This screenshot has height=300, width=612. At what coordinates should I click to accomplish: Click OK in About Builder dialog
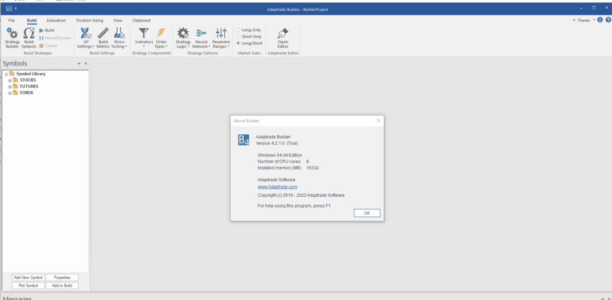click(367, 213)
